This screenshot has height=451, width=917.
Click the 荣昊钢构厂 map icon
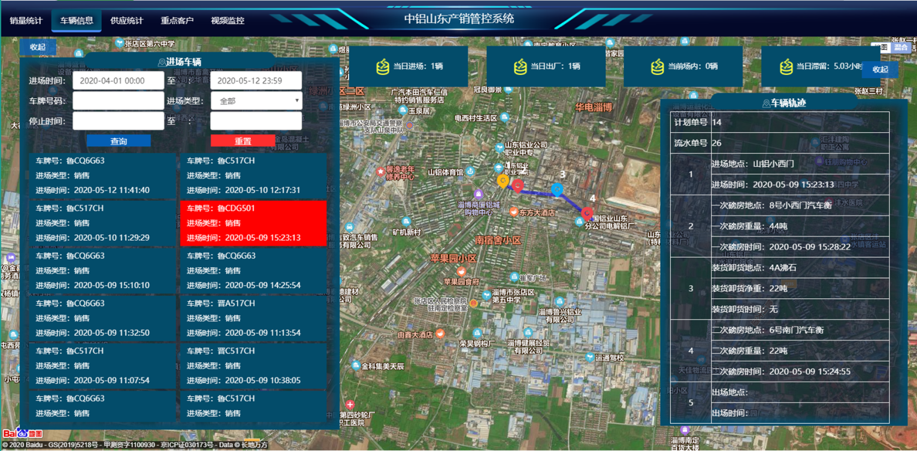(x=477, y=333)
